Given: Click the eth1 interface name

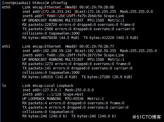Looking at the screenshot, I should tap(6, 46).
